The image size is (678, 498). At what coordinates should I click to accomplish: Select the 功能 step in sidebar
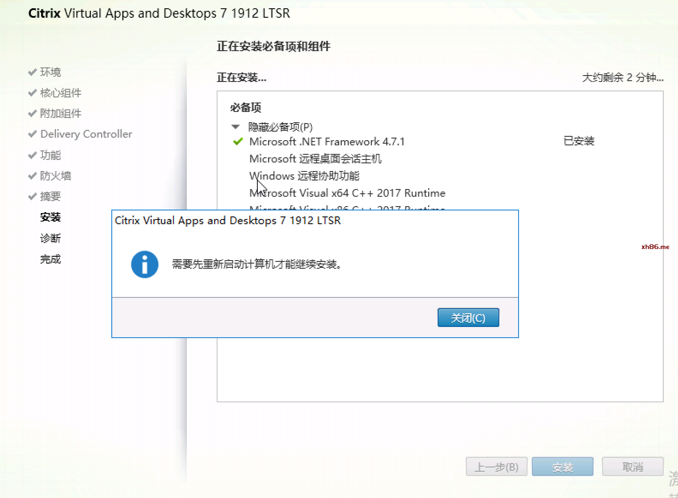(x=50, y=155)
